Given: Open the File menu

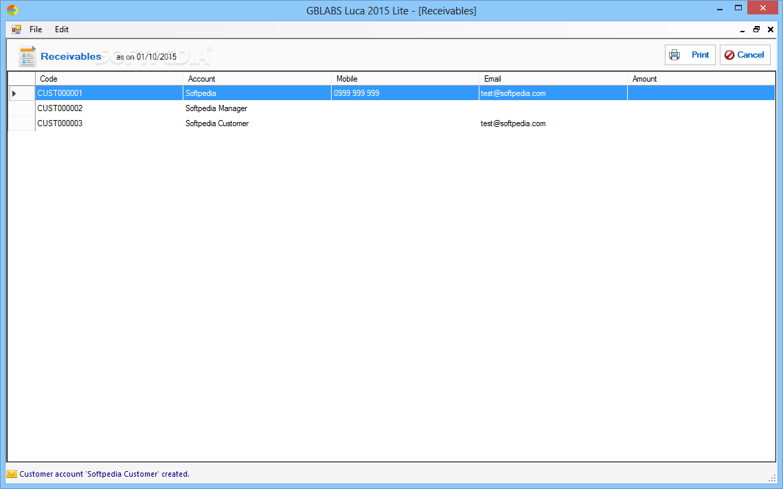Looking at the screenshot, I should 36,29.
